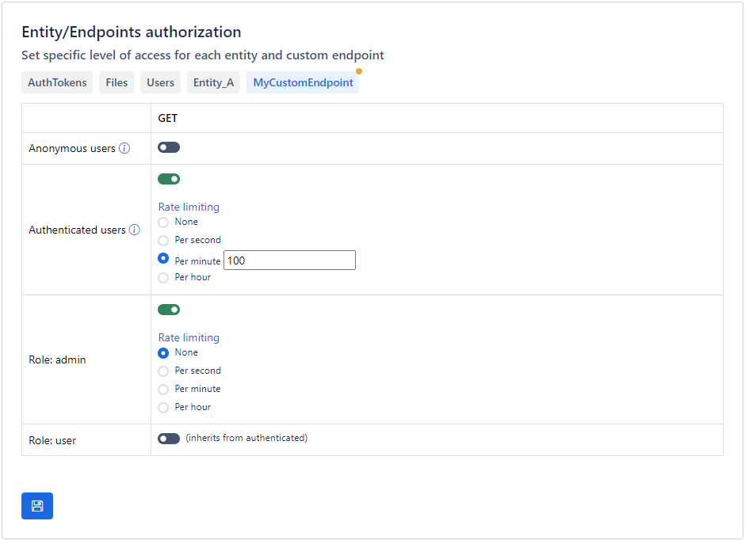Open the Entity_A tab
This screenshot has width=745, height=540.
click(x=214, y=82)
